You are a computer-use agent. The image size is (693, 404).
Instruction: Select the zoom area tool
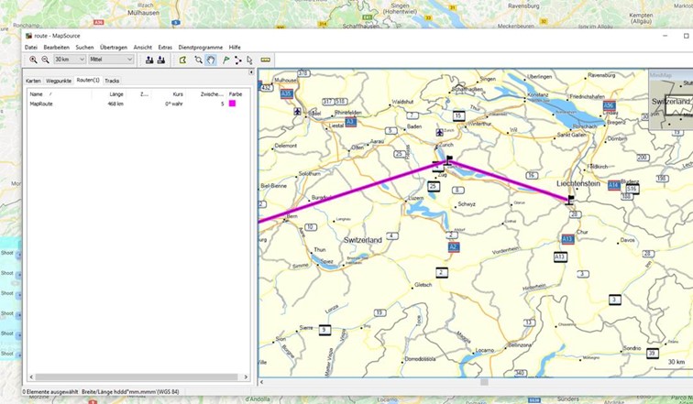[x=198, y=60]
